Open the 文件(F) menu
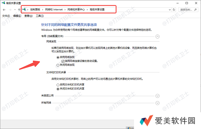201x129 pixels. point(6,16)
